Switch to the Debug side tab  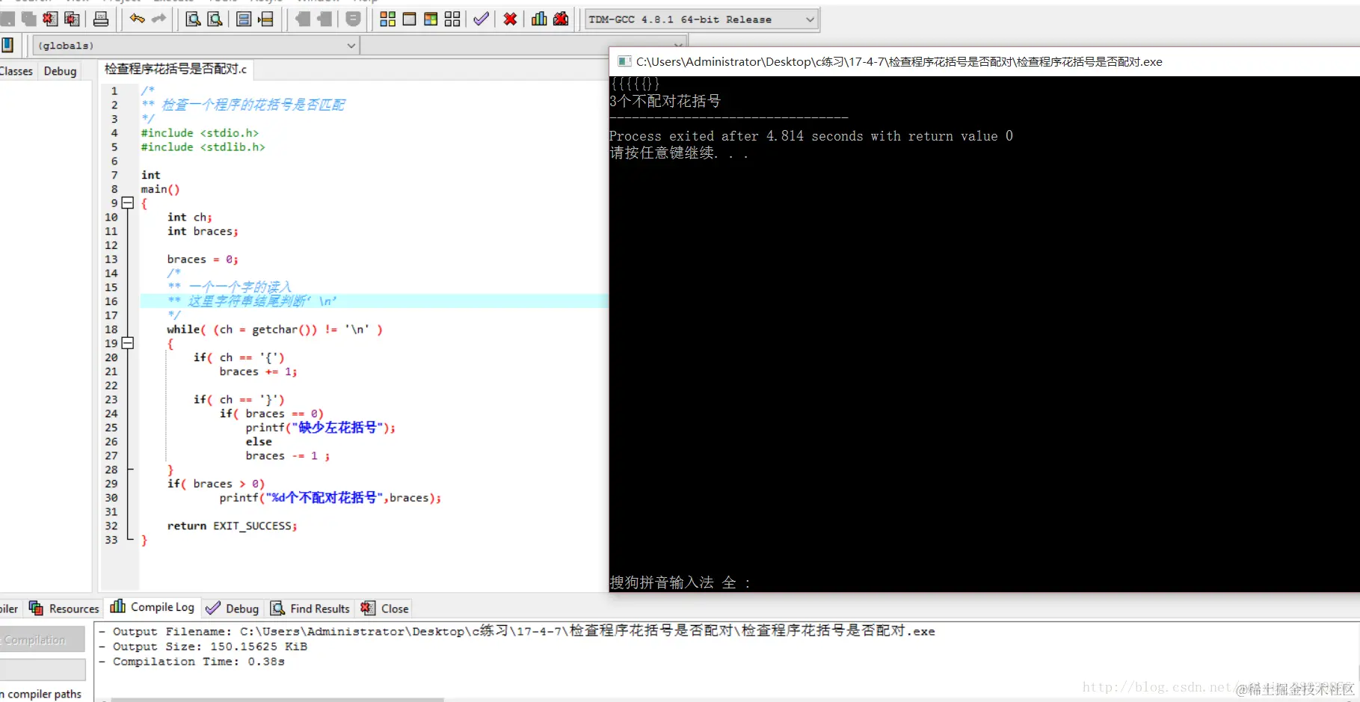coord(60,71)
